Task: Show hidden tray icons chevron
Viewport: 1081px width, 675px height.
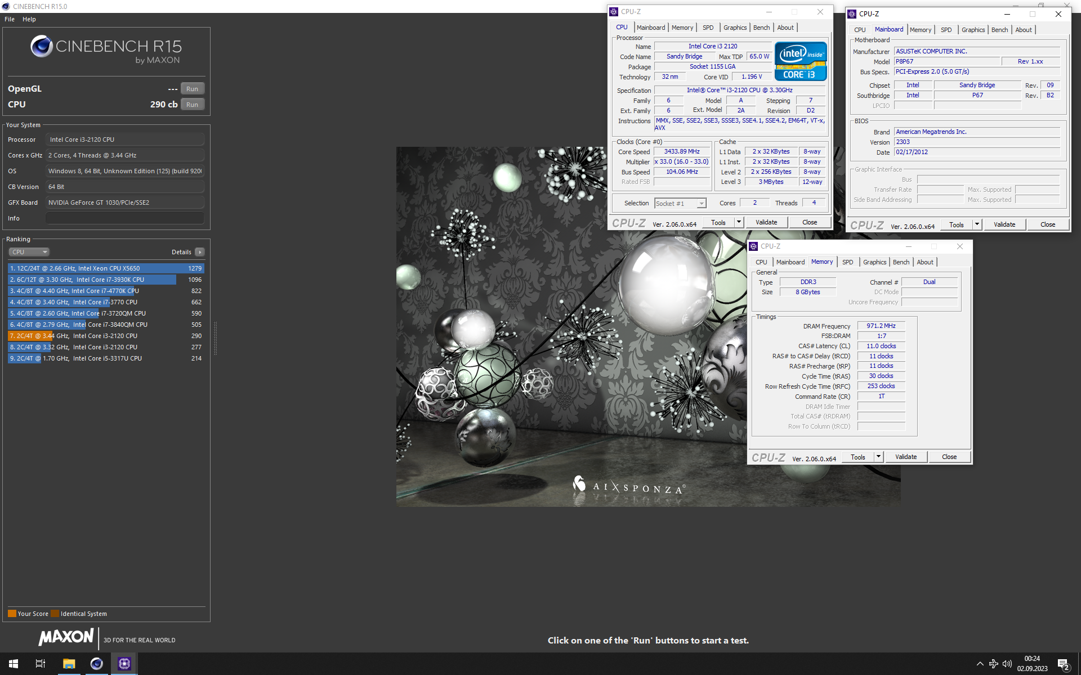Action: (x=980, y=664)
